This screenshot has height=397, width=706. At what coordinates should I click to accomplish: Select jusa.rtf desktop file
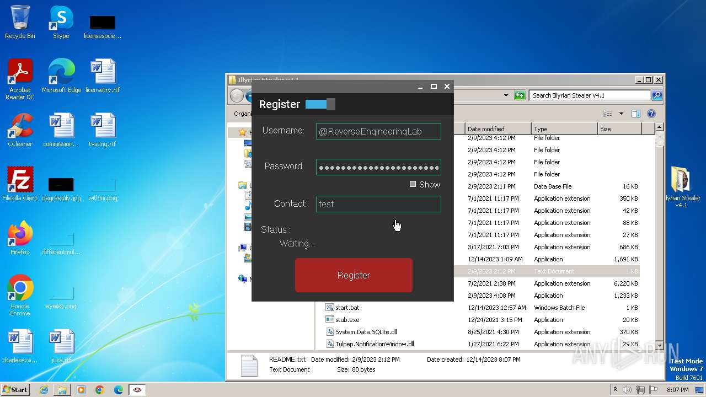tap(61, 346)
